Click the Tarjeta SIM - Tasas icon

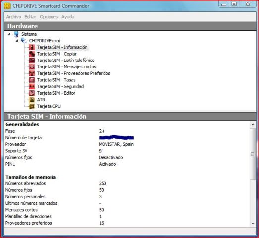(x=32, y=80)
